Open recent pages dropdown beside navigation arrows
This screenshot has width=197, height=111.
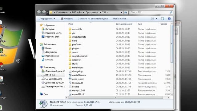coord(48,13)
